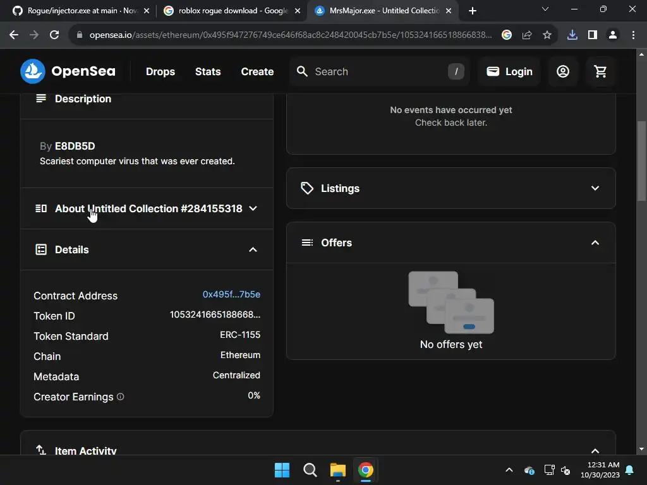Open File Explorer from taskbar
This screenshot has width=647, height=485.
pos(338,470)
